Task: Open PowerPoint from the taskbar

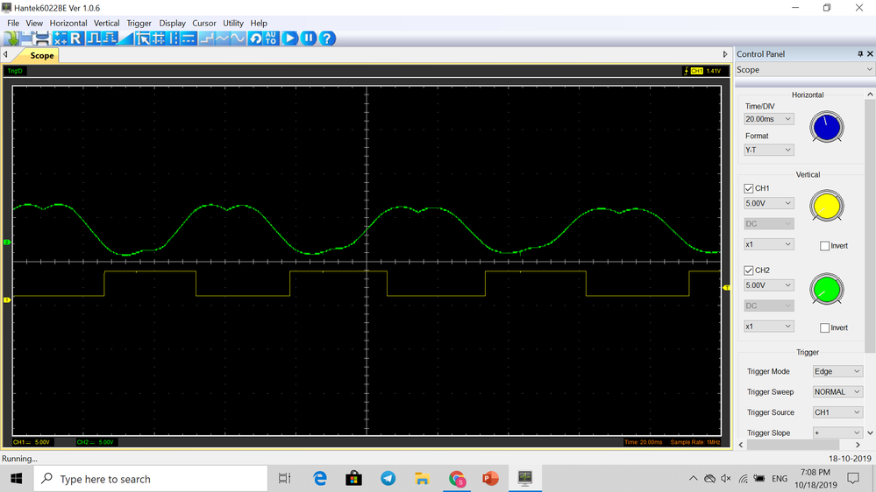Action: tap(490, 478)
